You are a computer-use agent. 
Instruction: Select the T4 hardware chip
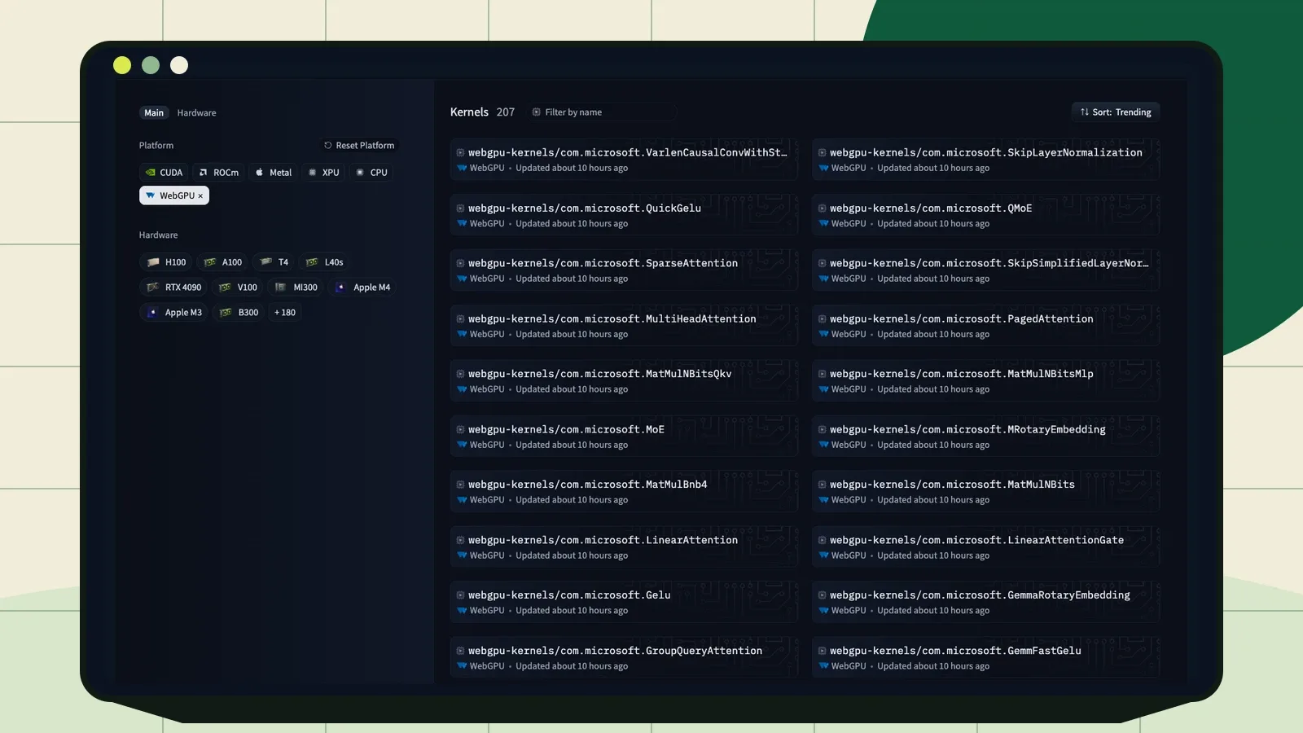274,262
